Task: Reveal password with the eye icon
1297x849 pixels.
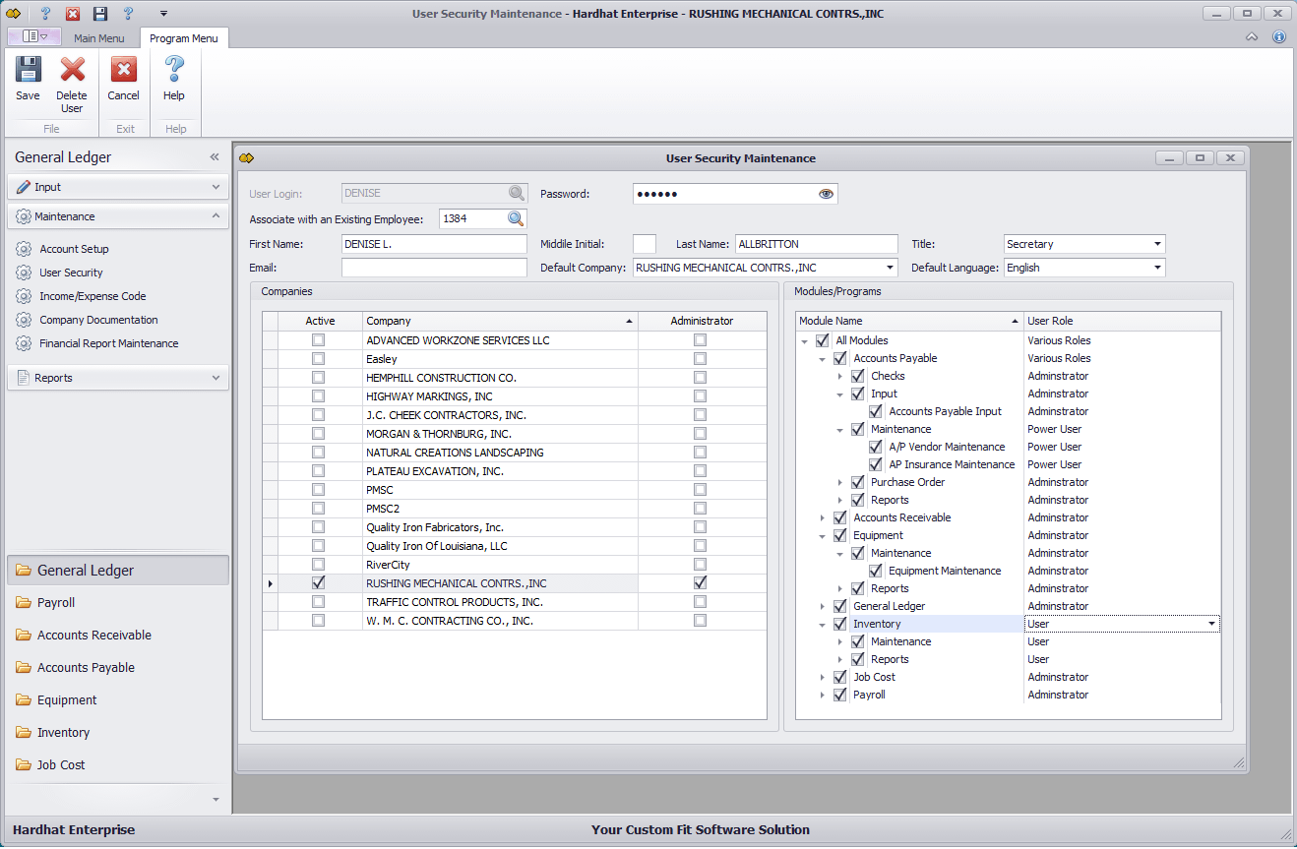Action: pos(826,194)
